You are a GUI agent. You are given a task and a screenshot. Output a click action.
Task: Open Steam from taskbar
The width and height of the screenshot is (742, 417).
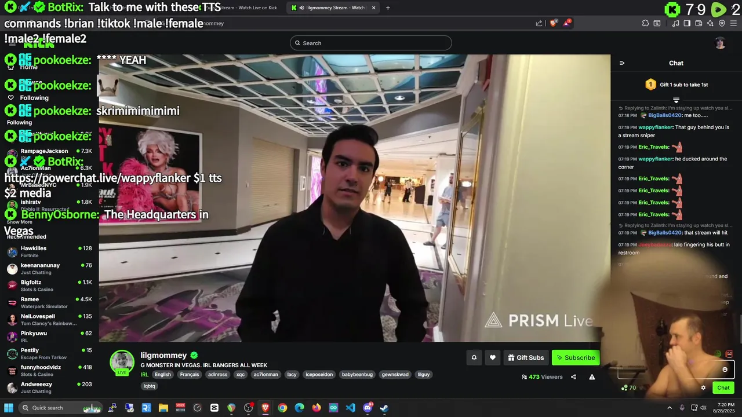(x=384, y=408)
